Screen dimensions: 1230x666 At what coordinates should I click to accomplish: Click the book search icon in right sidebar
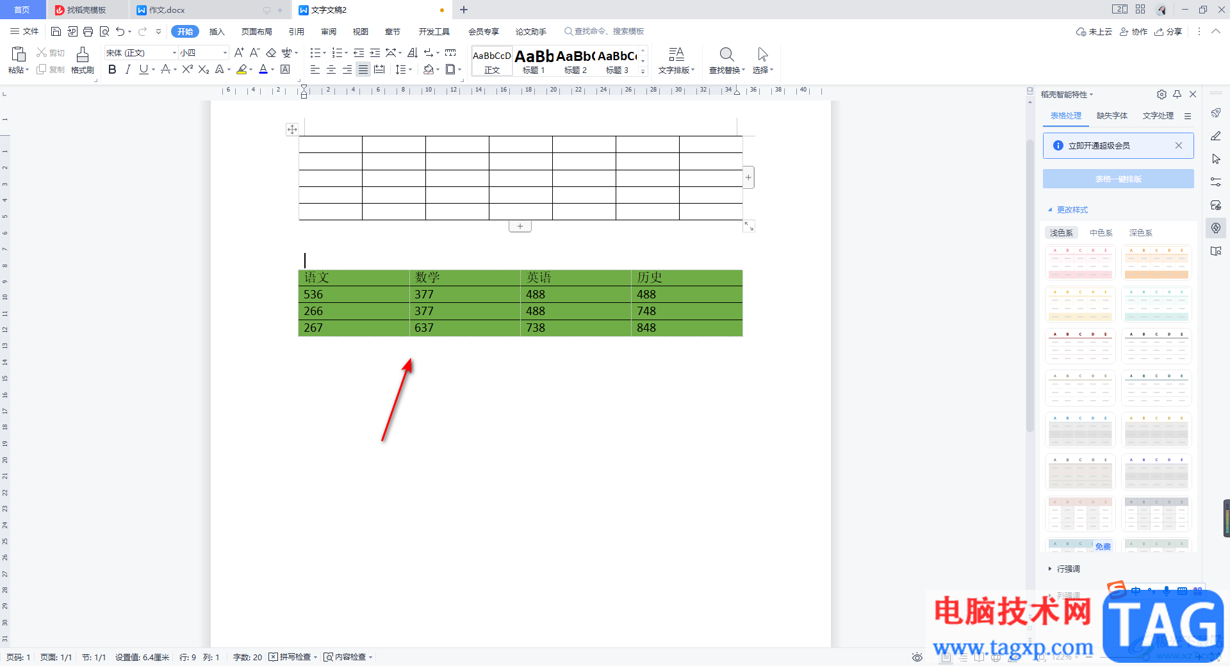1216,251
